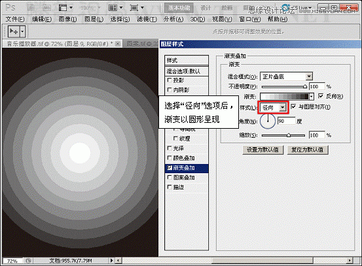
Task: Open the 选择(S) menu
Action: coord(120,19)
